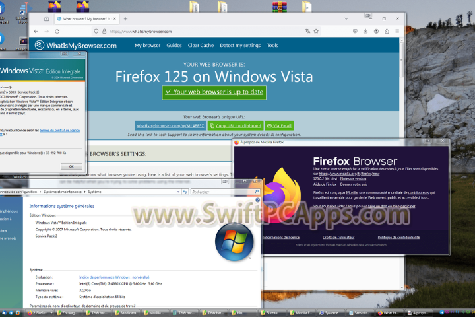475x317 pixels.
Task: Click the padlock site security icon
Action: (x=104, y=31)
